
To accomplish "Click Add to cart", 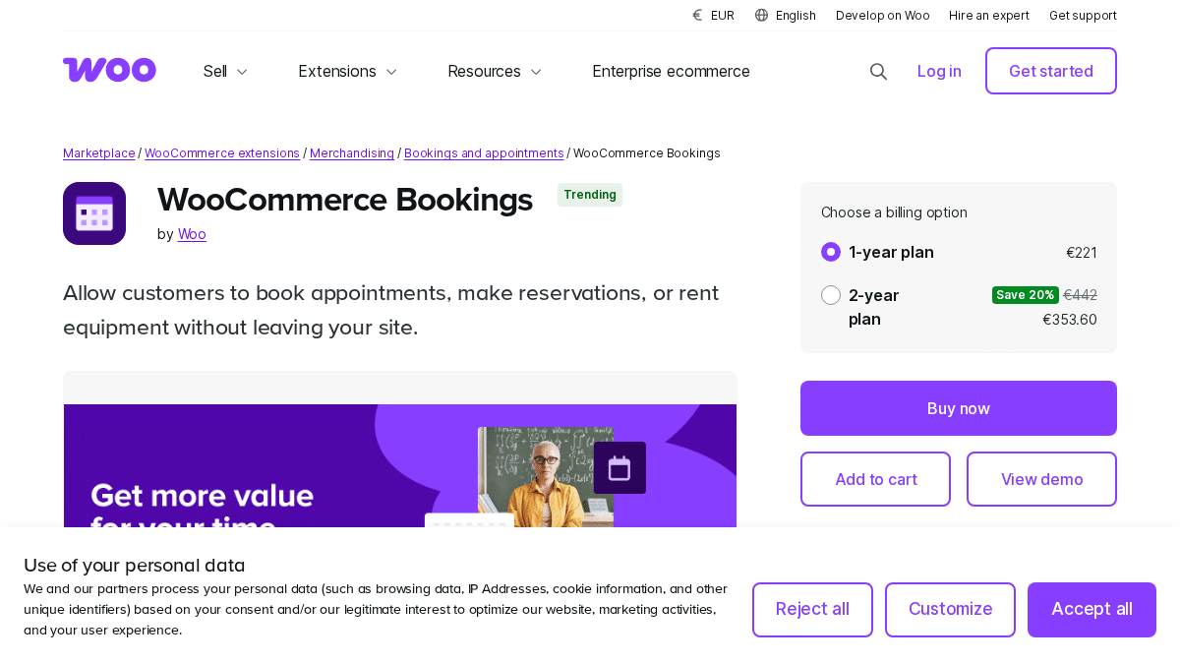I will pyautogui.click(x=875, y=479).
